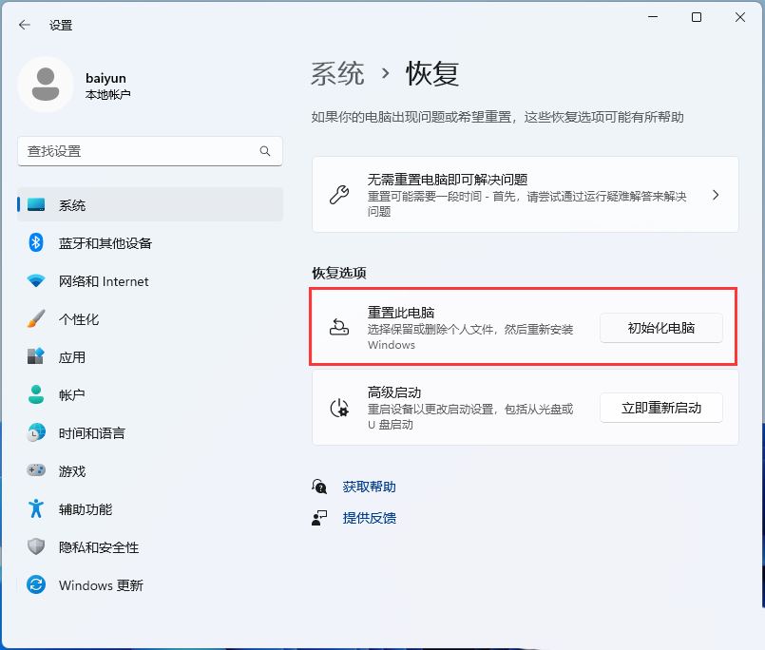Expand 无需重置电脑即可解决问题 chevron
The image size is (765, 650).
[716, 195]
